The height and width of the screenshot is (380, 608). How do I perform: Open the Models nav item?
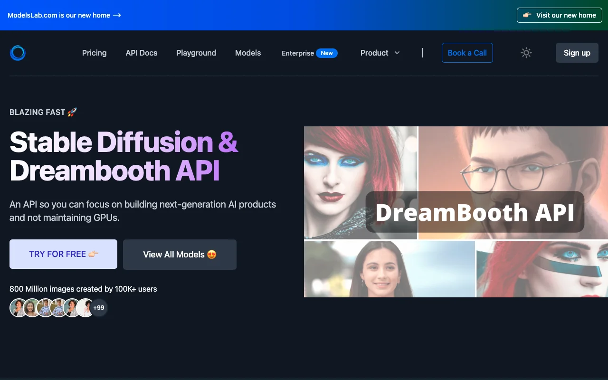(x=247, y=53)
